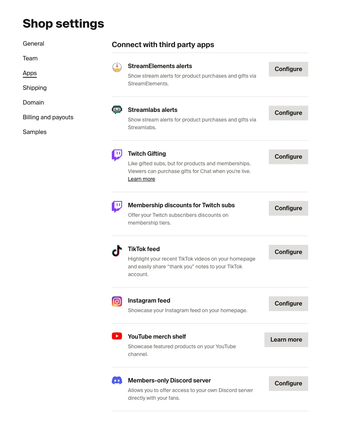This screenshot has width=349, height=441.
Task: Click the YouTube merch shelf icon
Action: (117, 336)
